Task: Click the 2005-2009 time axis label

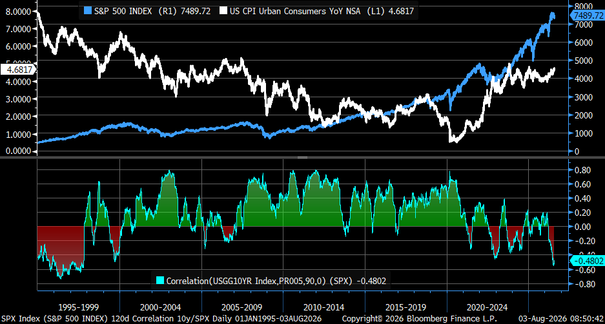Action: (241, 307)
